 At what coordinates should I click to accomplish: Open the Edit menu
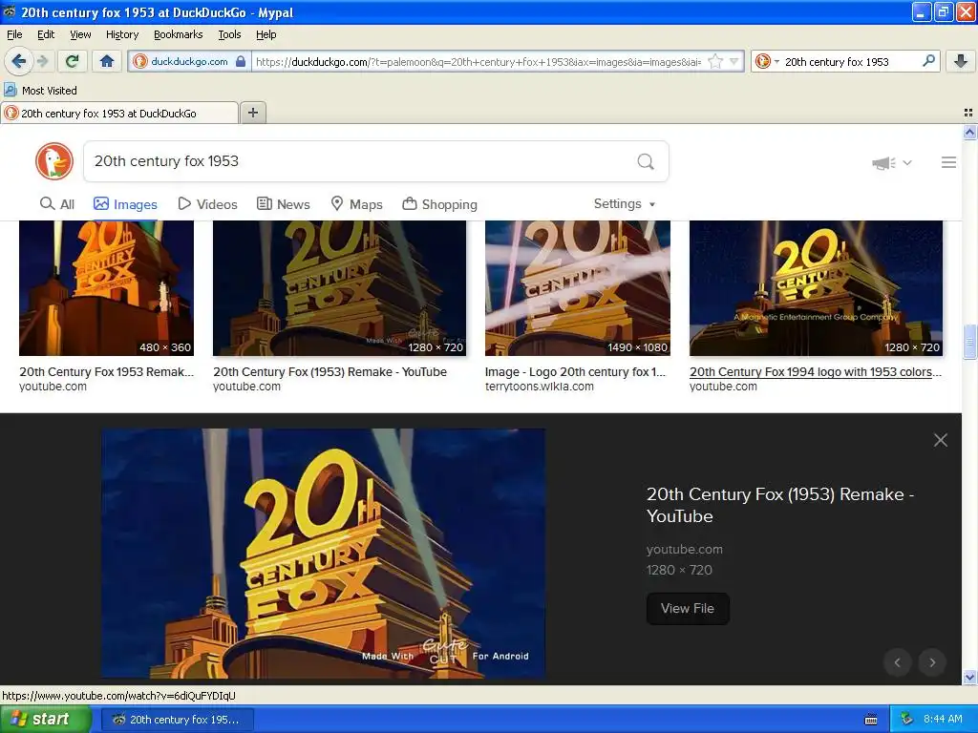46,34
